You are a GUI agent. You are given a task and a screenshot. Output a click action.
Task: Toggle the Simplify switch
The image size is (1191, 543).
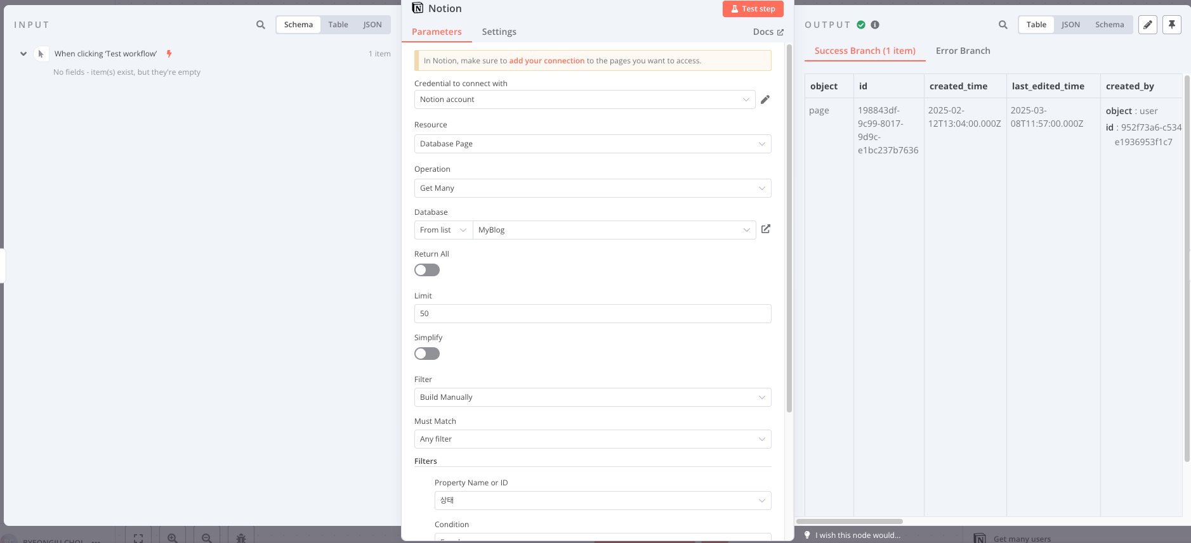[427, 354]
